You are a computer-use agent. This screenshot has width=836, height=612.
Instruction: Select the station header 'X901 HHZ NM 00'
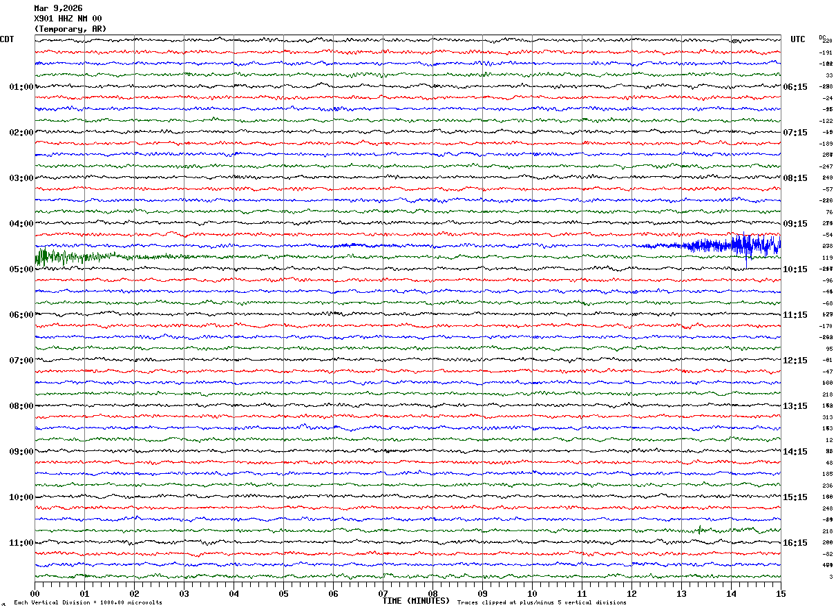click(68, 19)
